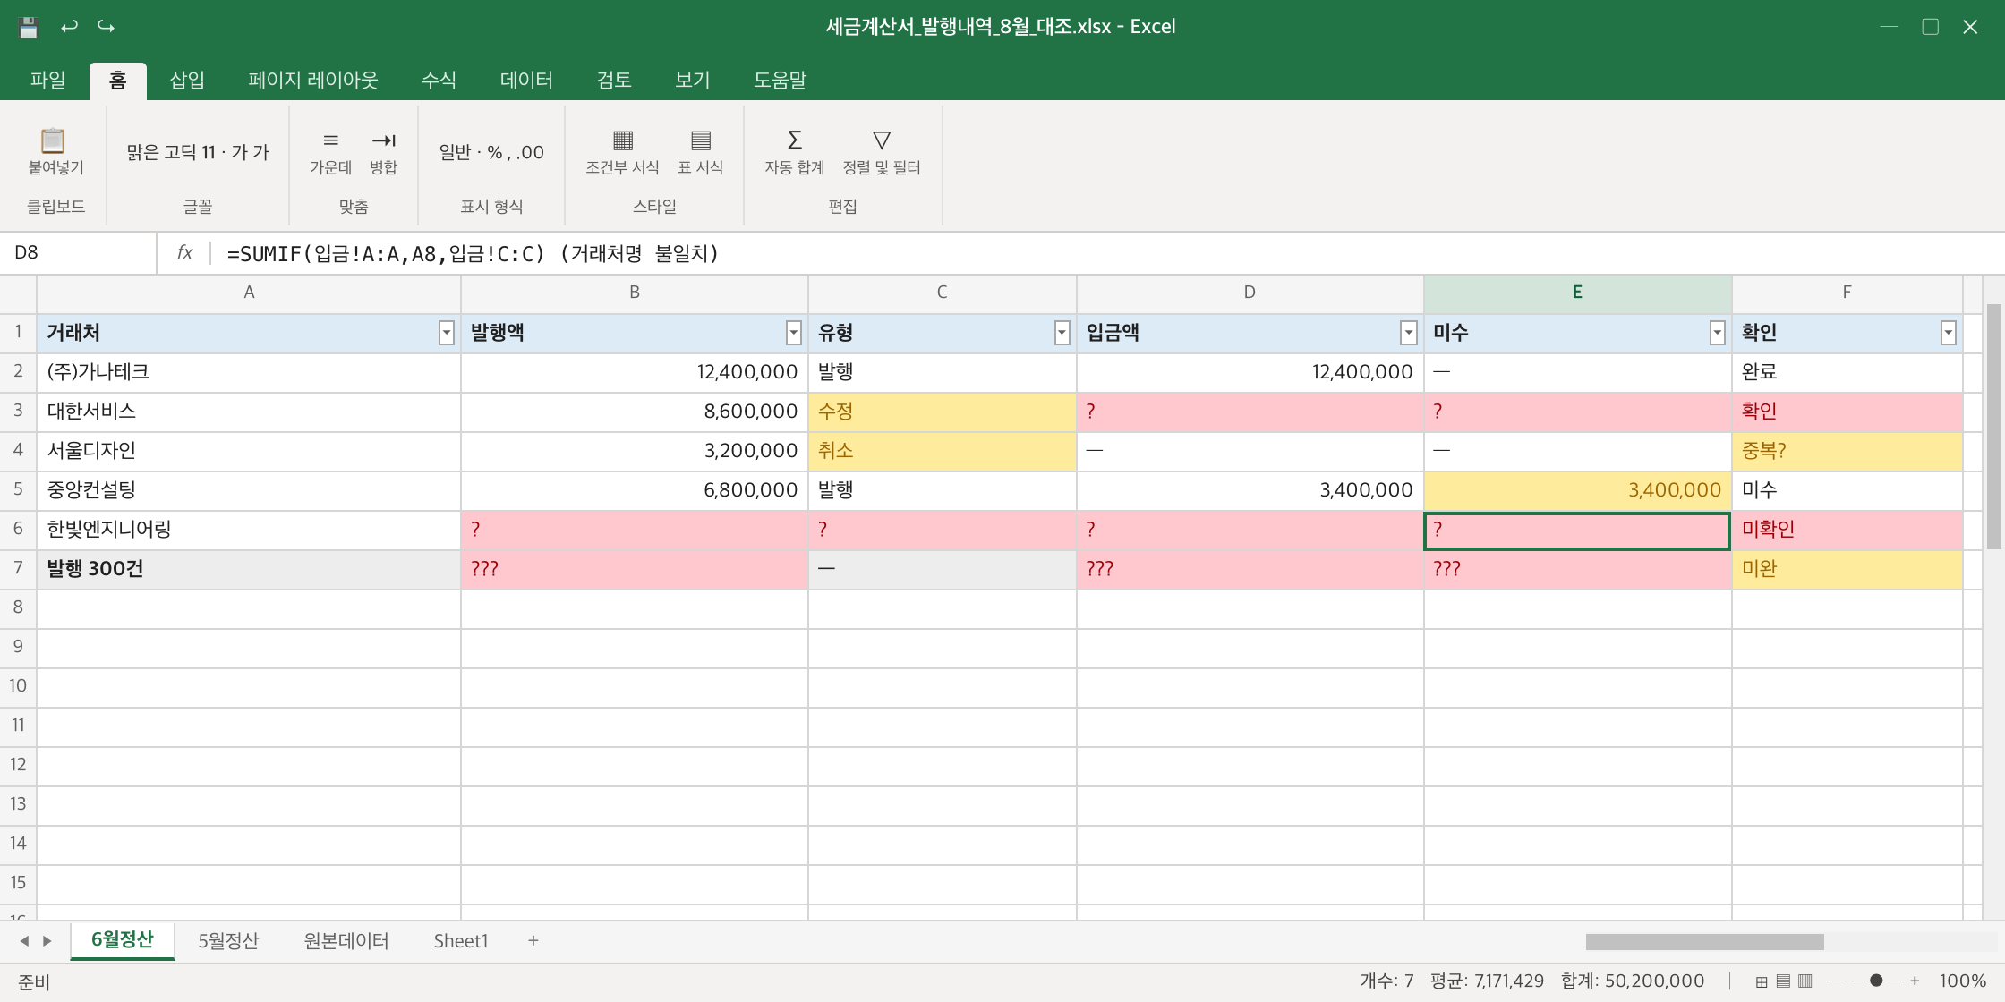Viewport: 2005px width, 1002px height.
Task: Switch to normal view icon in status bar
Action: [1762, 981]
